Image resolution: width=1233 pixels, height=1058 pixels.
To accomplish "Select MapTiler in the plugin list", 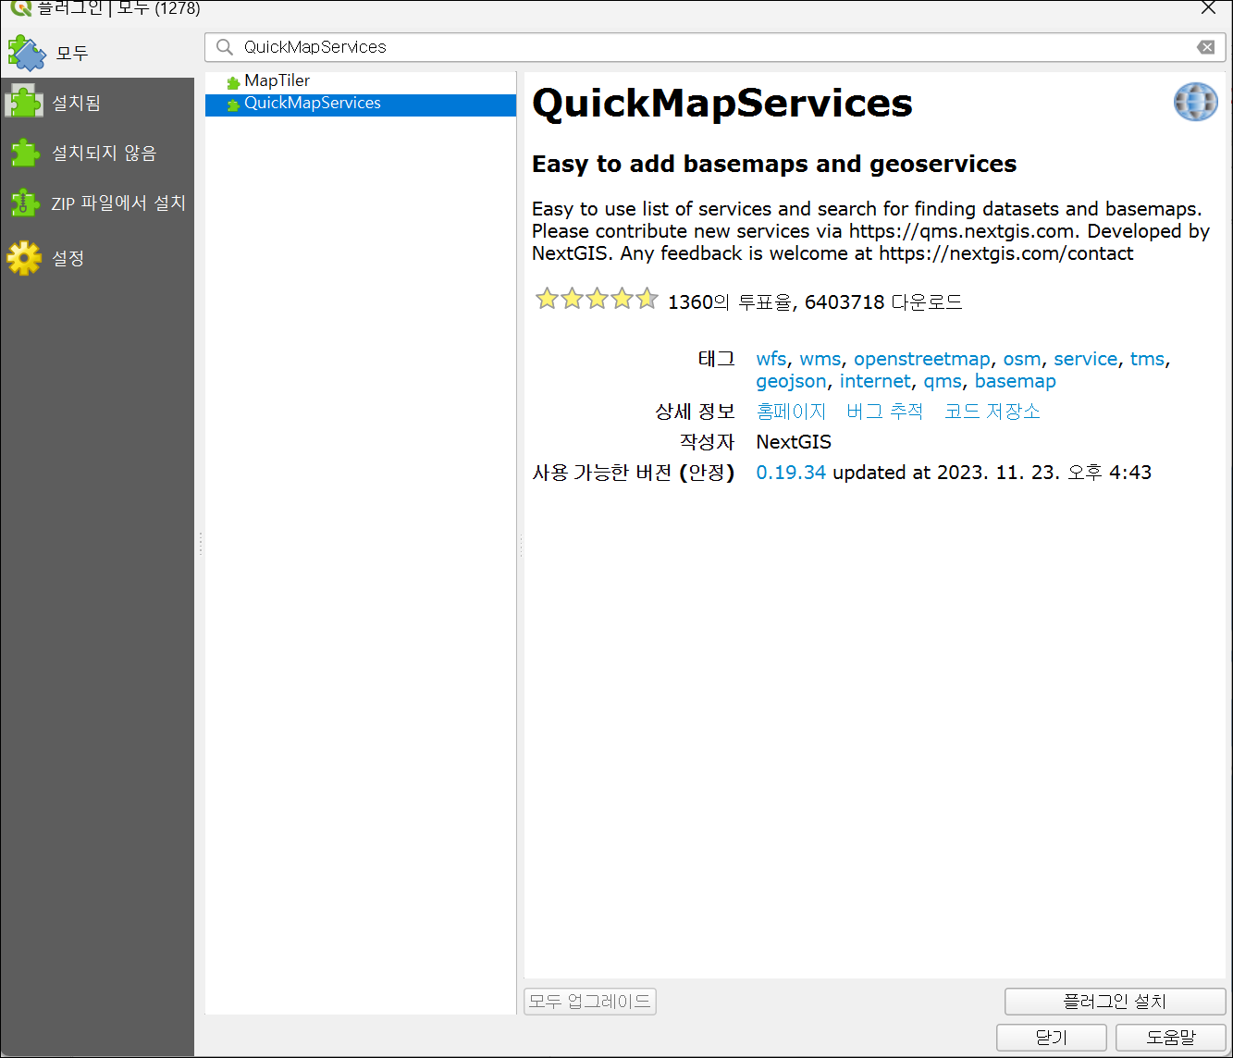I will [361, 81].
